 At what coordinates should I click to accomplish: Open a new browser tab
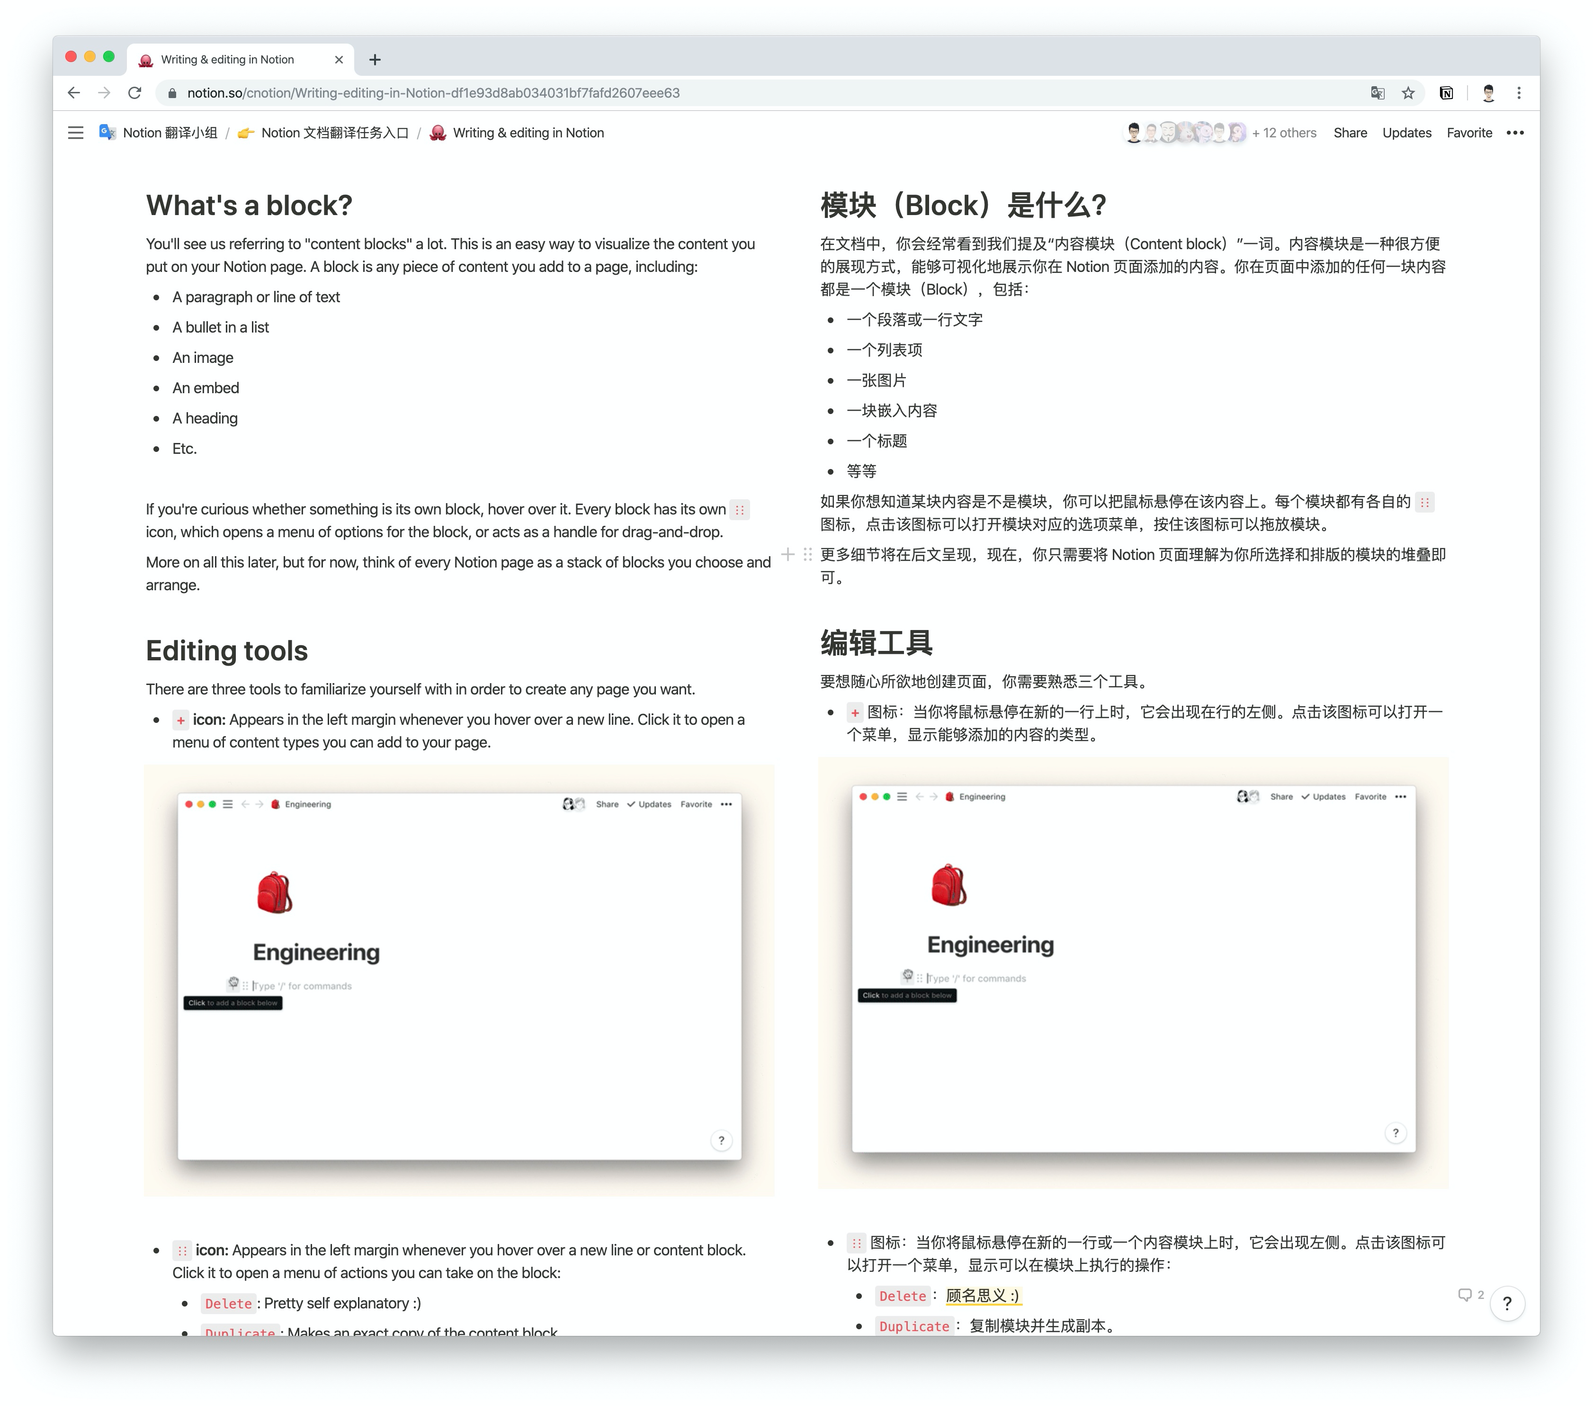[x=375, y=59]
